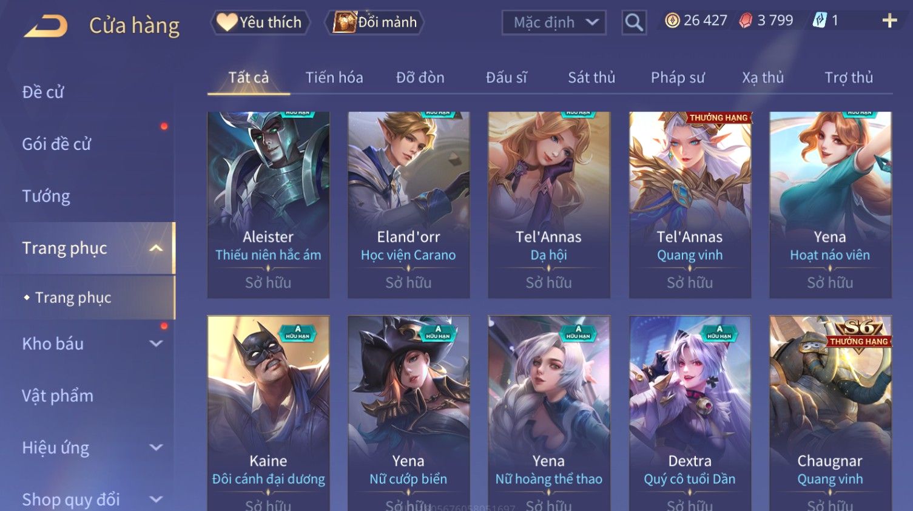The height and width of the screenshot is (511, 913).
Task: Select the Kaine Đôi cánh đại dương skin
Action: click(268, 413)
